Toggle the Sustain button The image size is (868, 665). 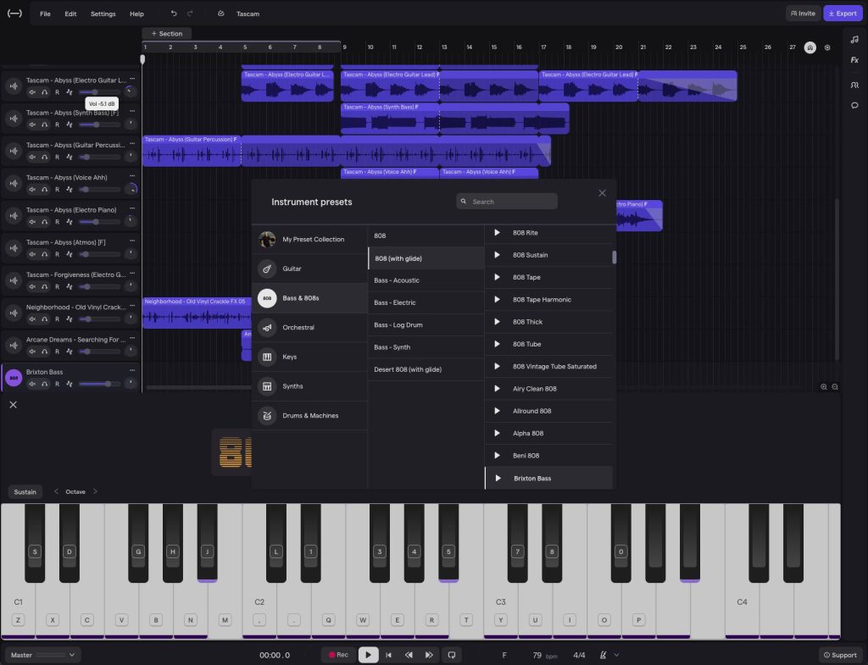tap(25, 492)
